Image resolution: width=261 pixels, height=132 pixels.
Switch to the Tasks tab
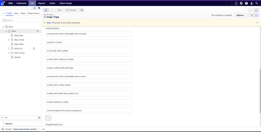click(x=23, y=13)
